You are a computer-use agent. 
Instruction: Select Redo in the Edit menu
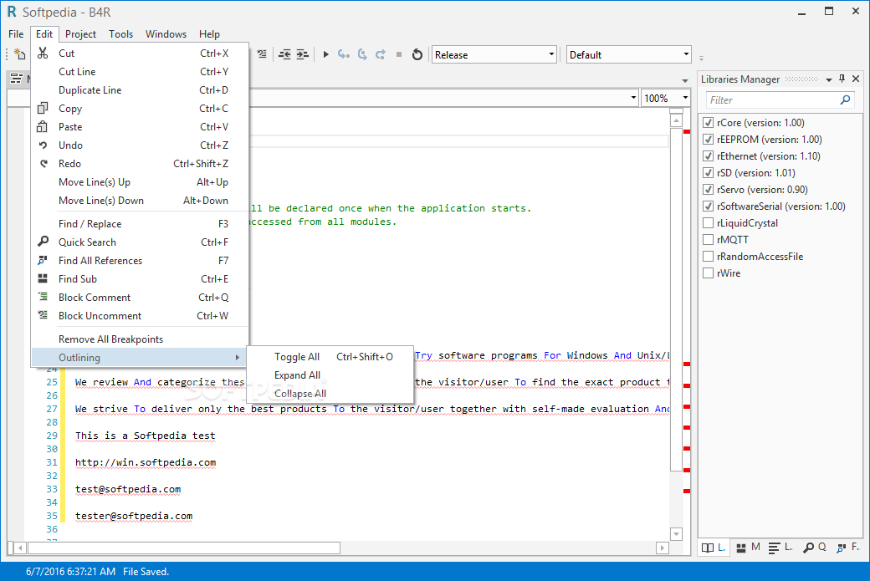pos(140,164)
